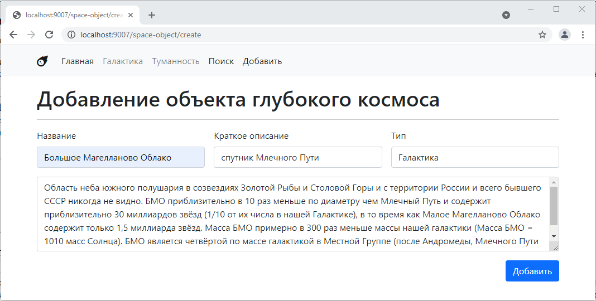Focus the Название input field

tap(121, 157)
